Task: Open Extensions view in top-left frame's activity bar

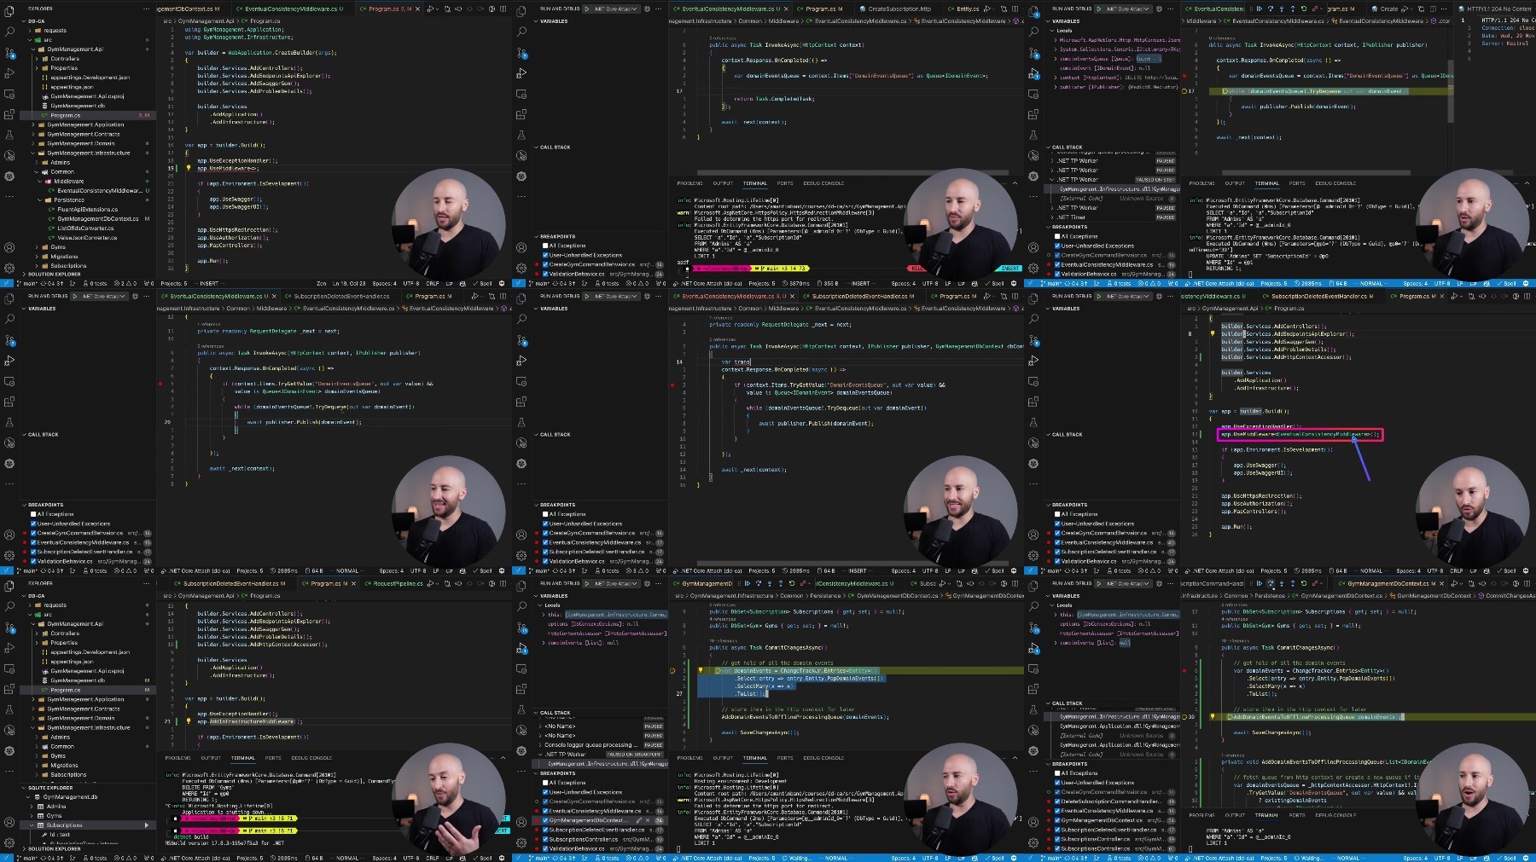Action: 9,114
